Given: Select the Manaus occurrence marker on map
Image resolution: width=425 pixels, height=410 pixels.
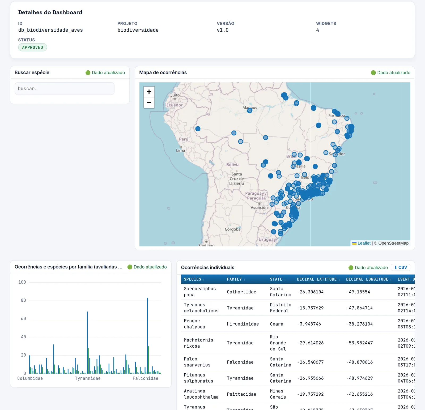Looking at the screenshot, I should click(x=249, y=111).
